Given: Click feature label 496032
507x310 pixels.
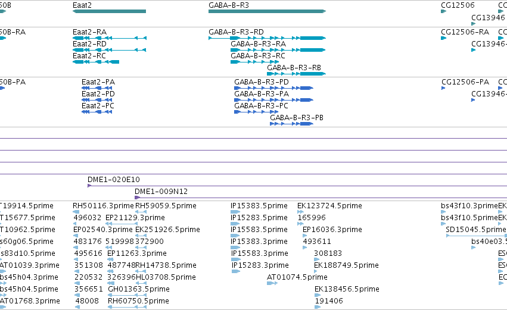Looking at the screenshot, I should 88,218.
